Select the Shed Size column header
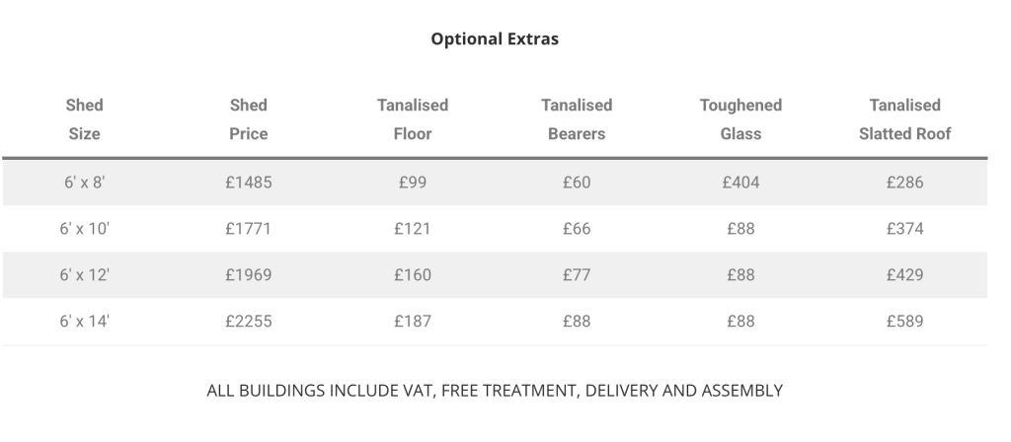Image resolution: width=1011 pixels, height=442 pixels. (85, 119)
